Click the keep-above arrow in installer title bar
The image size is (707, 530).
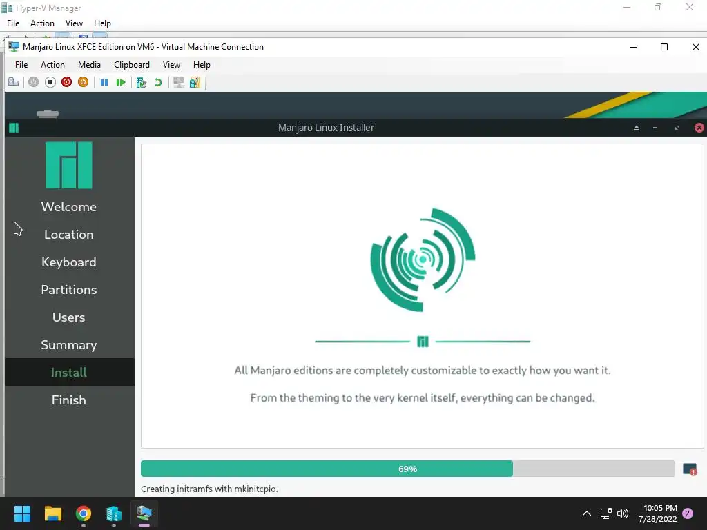pos(637,128)
